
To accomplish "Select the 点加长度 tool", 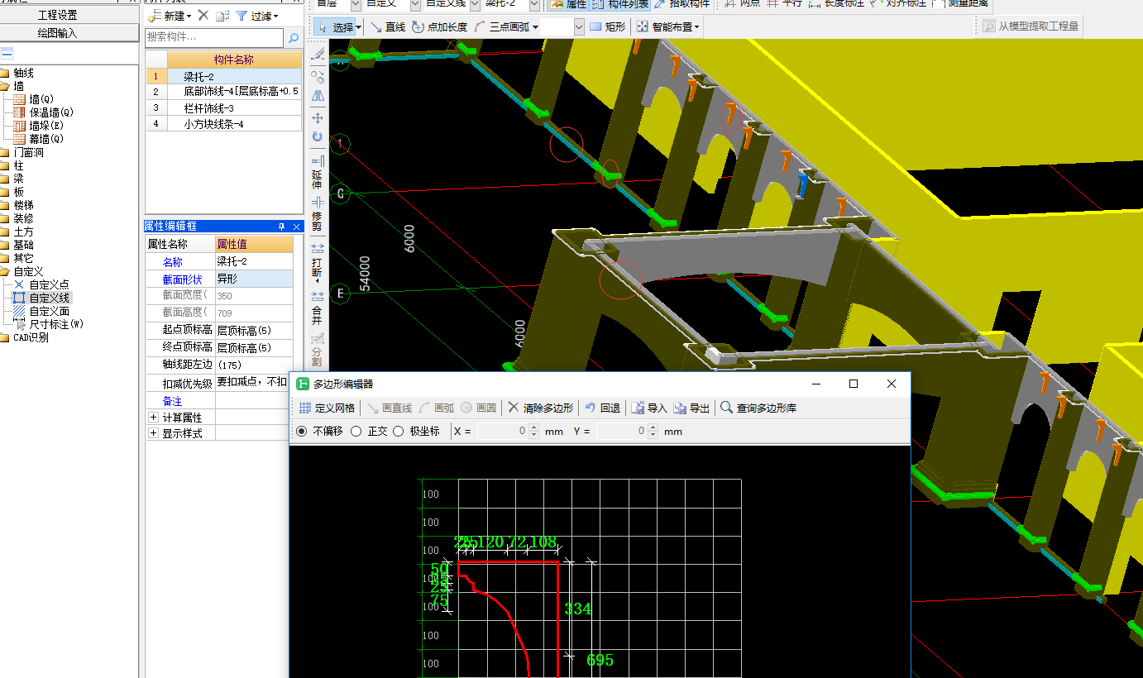I will click(x=439, y=27).
